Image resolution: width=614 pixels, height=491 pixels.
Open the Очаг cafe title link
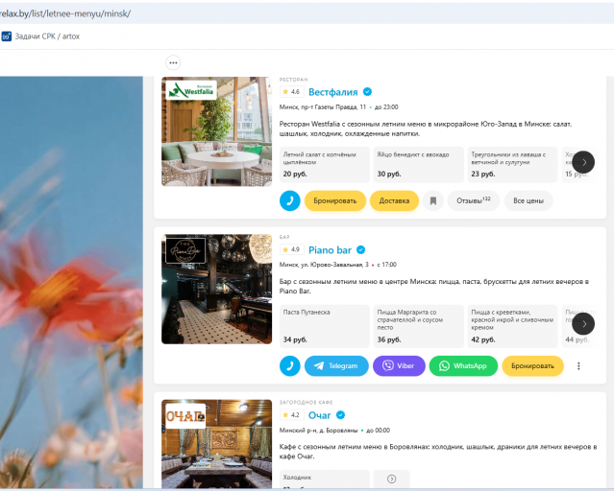tap(320, 415)
